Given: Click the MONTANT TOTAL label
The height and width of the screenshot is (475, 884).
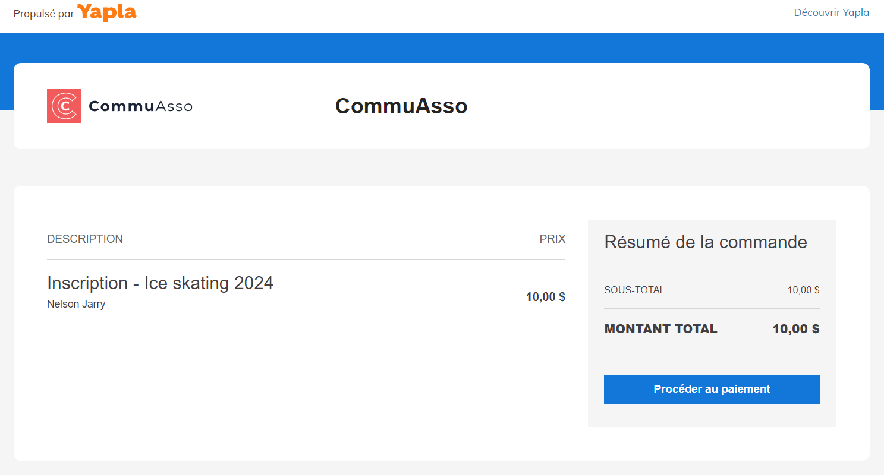Looking at the screenshot, I should 660,329.
